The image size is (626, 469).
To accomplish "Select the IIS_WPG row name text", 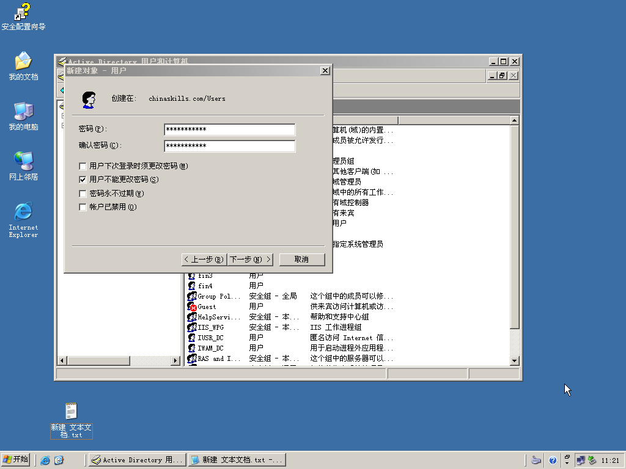I will pyautogui.click(x=211, y=327).
